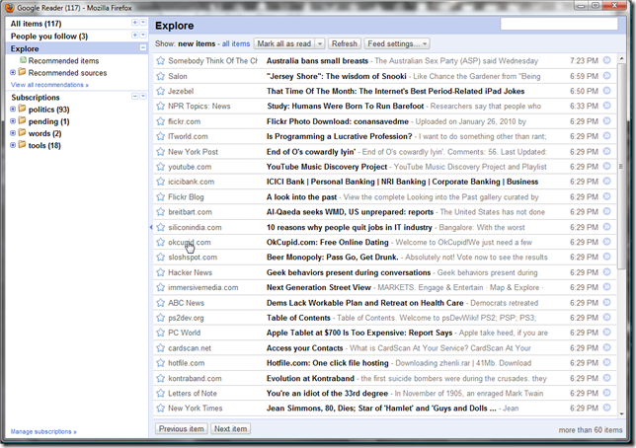Click the Recommended sources folder icon
This screenshot has width=636, height=448.
tap(22, 72)
